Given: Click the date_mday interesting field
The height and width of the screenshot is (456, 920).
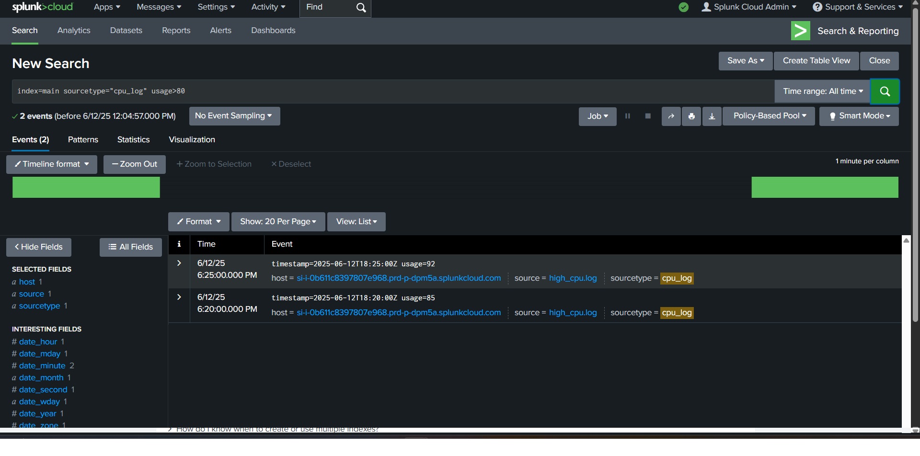Looking at the screenshot, I should click(x=40, y=354).
